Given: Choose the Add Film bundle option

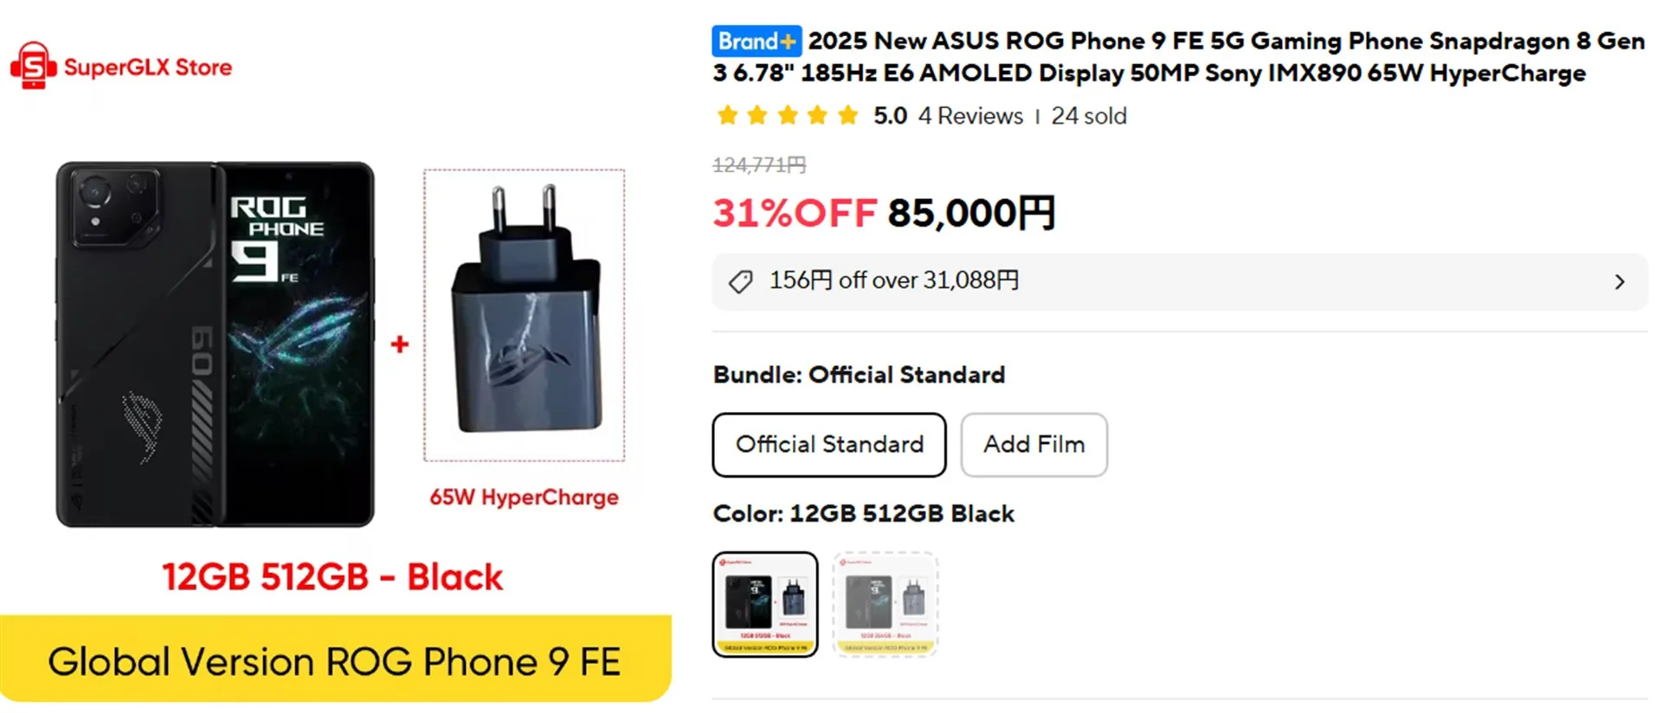Looking at the screenshot, I should pyautogui.click(x=1034, y=445).
